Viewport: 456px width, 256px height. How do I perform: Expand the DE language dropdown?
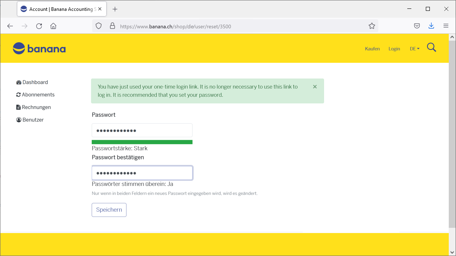click(x=415, y=49)
